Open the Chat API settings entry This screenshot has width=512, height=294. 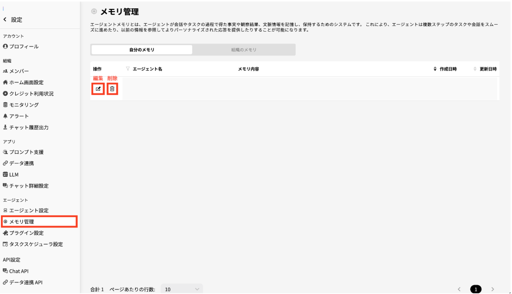pyautogui.click(x=20, y=271)
